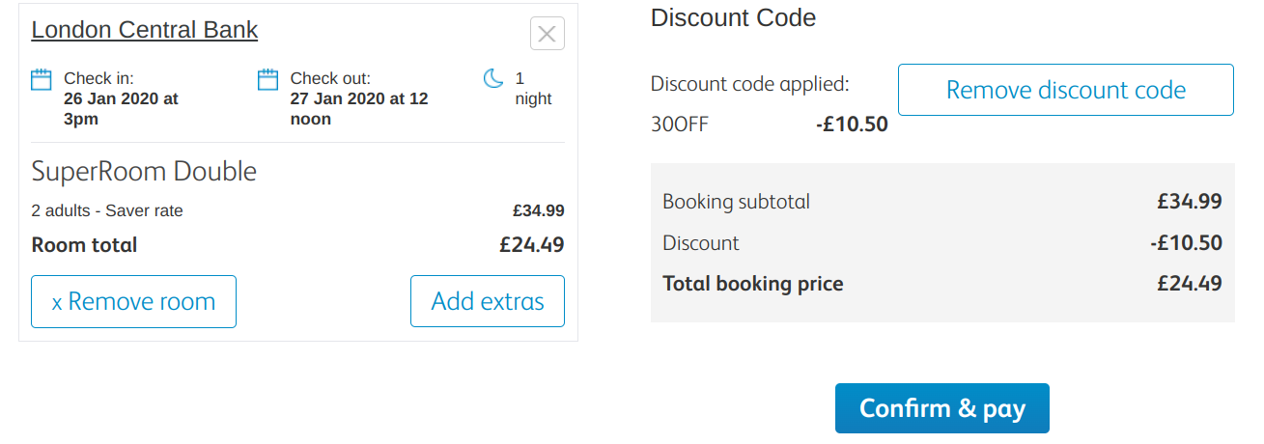Viewport: 1264px width, 444px height.
Task: Click the 2 adults - Saver rate line
Action: click(x=107, y=210)
